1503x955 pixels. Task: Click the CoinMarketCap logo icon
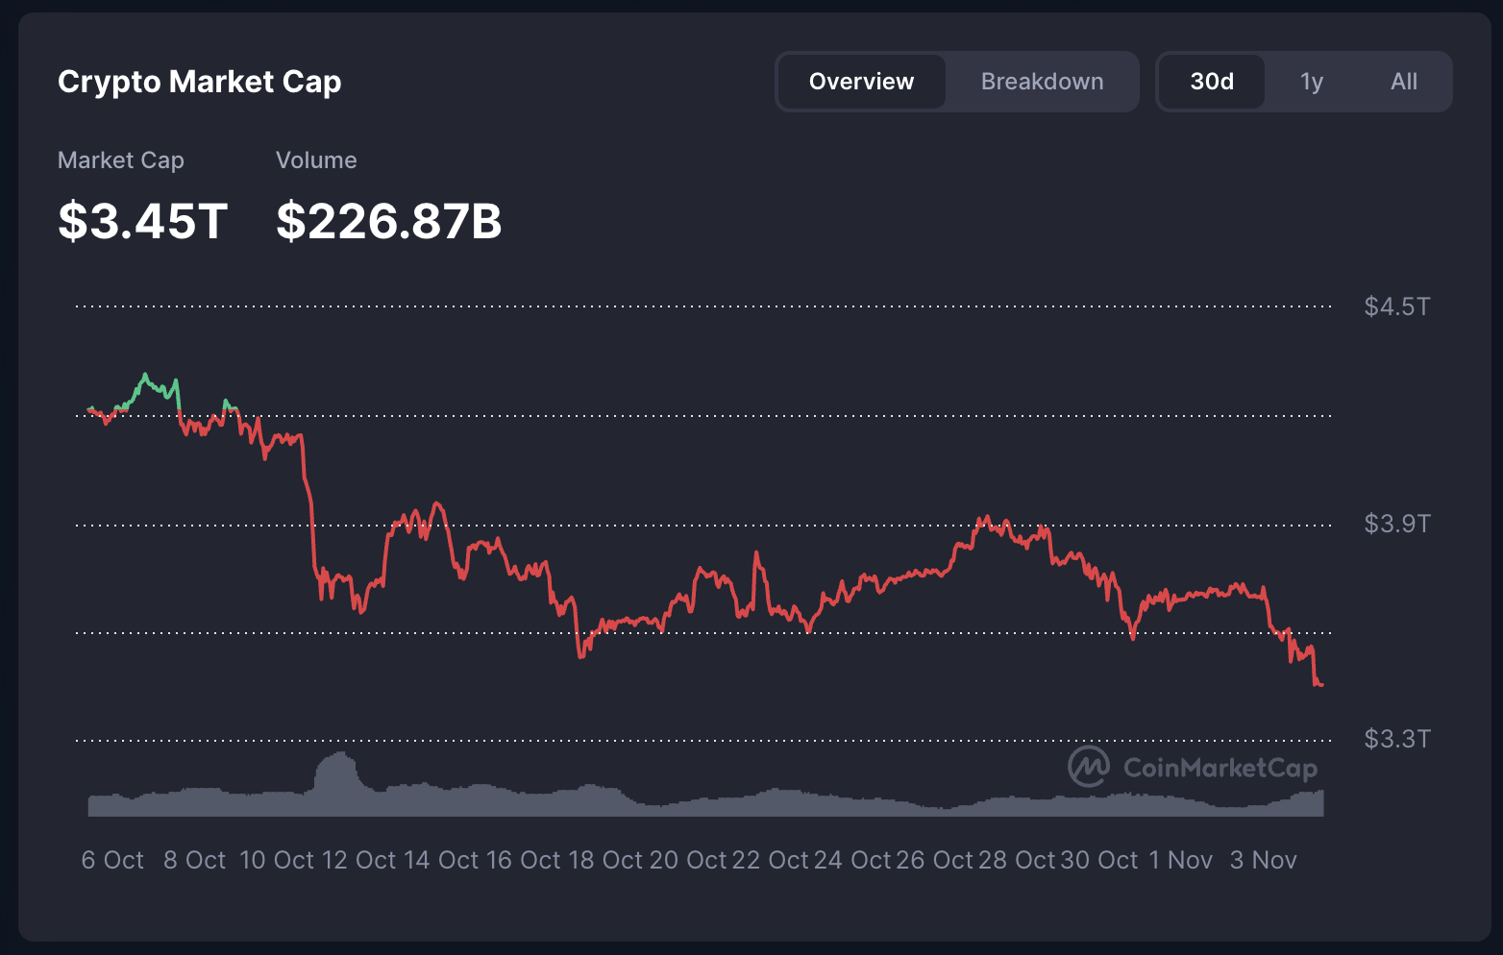pos(1089,767)
